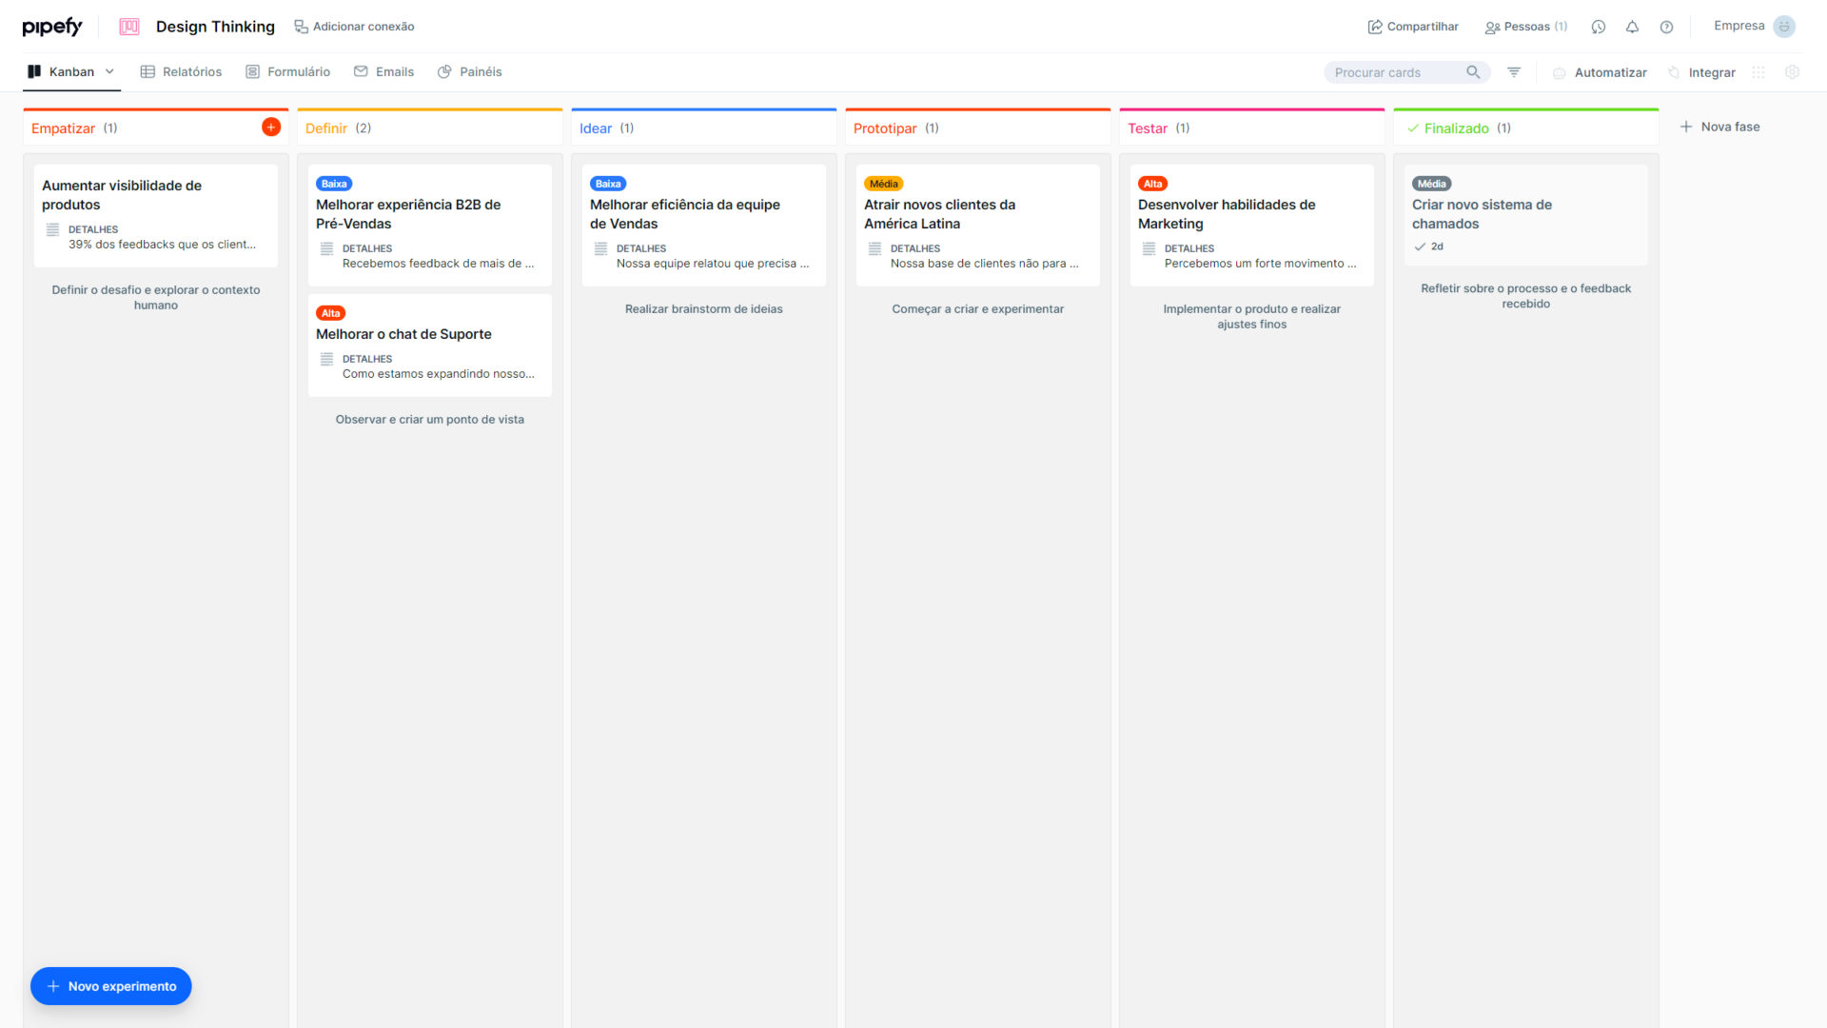This screenshot has height=1028, width=1827.
Task: Open the Pipefy home via the pipefy logo
Action: (52, 26)
